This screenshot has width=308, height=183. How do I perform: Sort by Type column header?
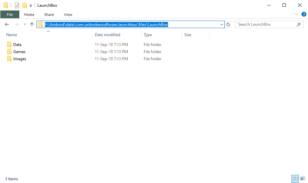148,35
